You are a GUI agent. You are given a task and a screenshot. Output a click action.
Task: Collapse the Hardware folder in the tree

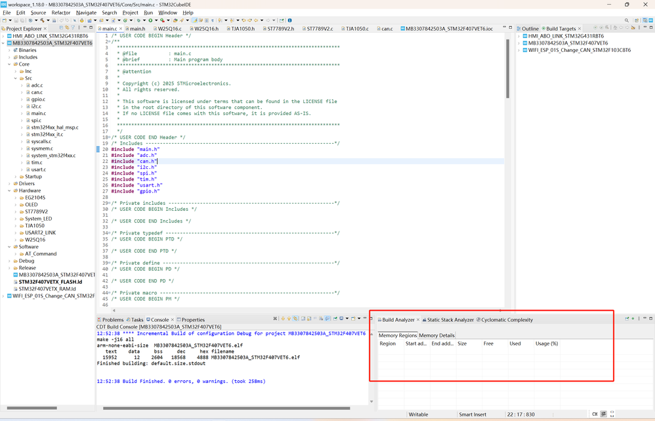click(x=10, y=190)
